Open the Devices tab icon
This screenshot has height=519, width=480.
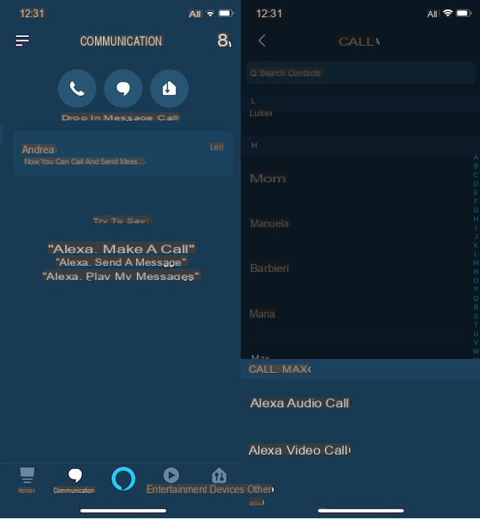pyautogui.click(x=219, y=476)
